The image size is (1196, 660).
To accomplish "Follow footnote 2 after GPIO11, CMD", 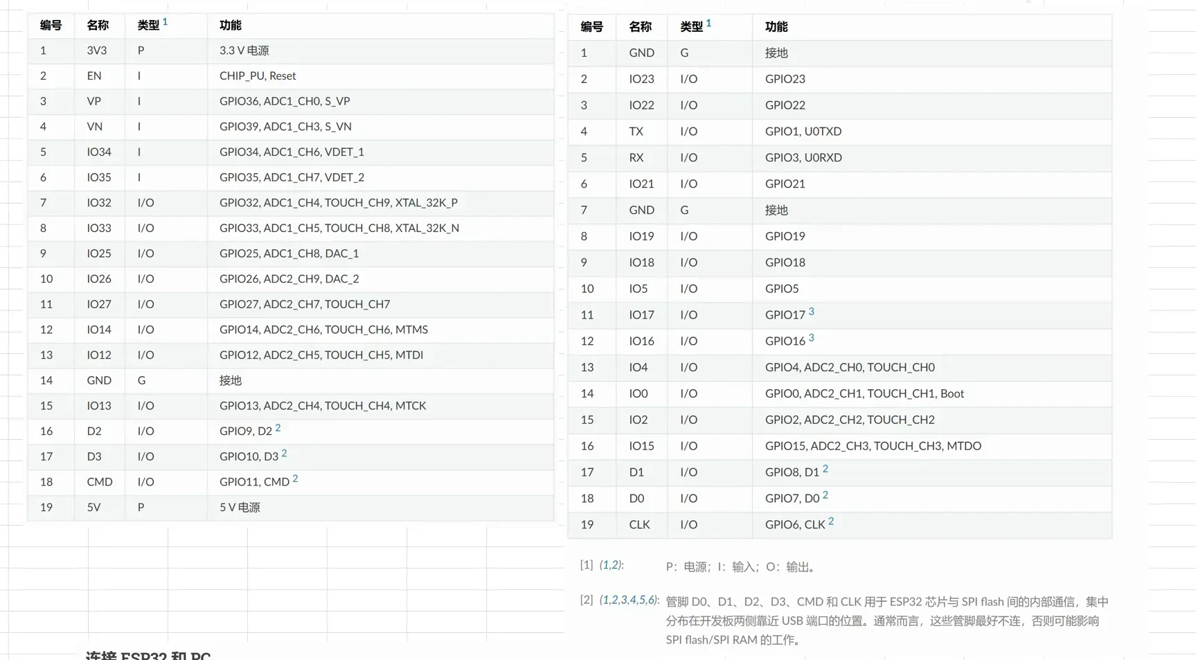I will tap(295, 479).
